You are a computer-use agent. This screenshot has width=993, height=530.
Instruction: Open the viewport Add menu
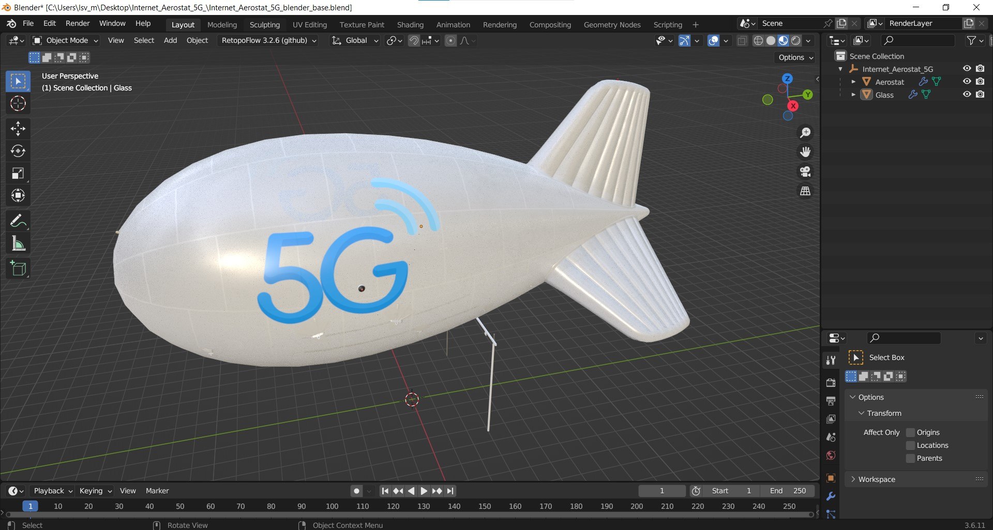click(x=170, y=40)
